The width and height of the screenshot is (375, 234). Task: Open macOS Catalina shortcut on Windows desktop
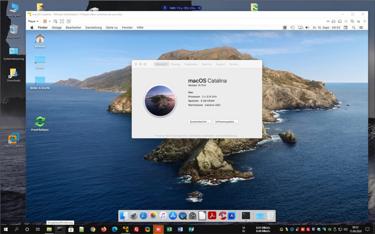point(14,140)
